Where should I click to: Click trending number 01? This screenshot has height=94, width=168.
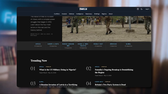(33, 68)
